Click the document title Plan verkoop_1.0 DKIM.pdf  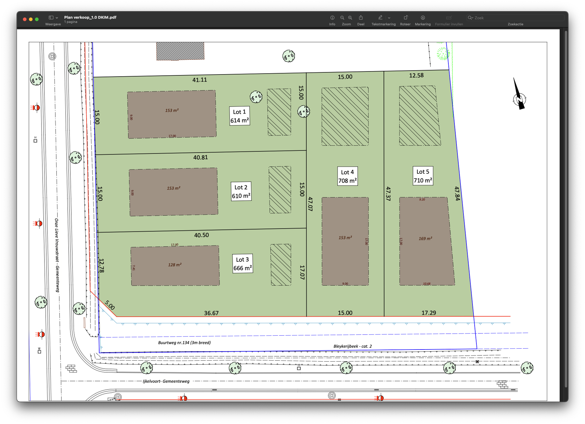click(90, 17)
